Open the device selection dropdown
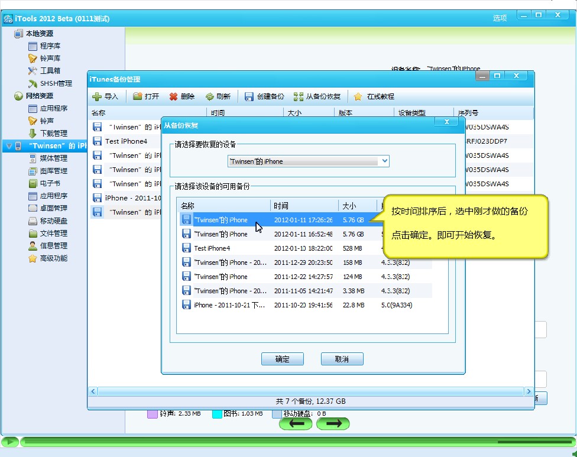577x457 pixels. click(385, 161)
